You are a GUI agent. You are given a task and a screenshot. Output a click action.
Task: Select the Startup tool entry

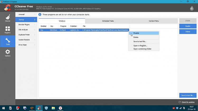26,20
